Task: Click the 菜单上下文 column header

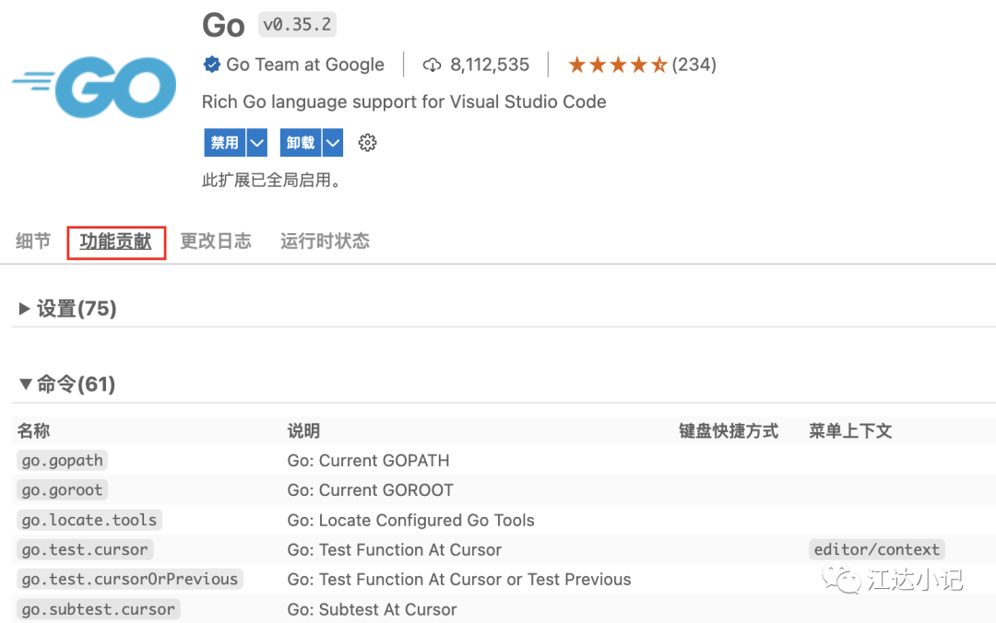Action: [x=850, y=430]
